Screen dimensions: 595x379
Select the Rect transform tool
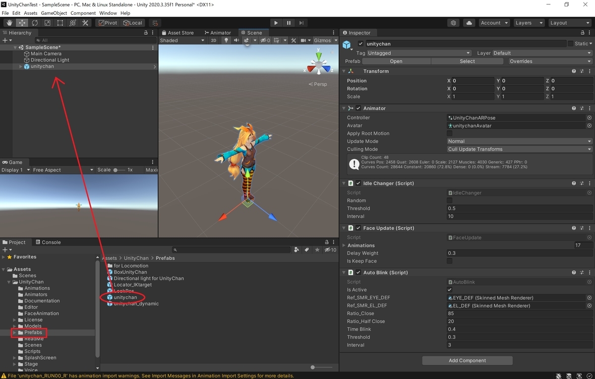click(x=59, y=23)
